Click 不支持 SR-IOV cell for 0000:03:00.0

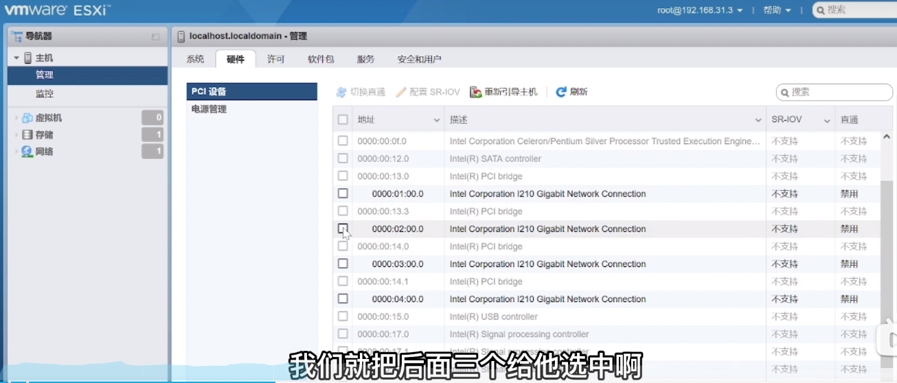(784, 264)
